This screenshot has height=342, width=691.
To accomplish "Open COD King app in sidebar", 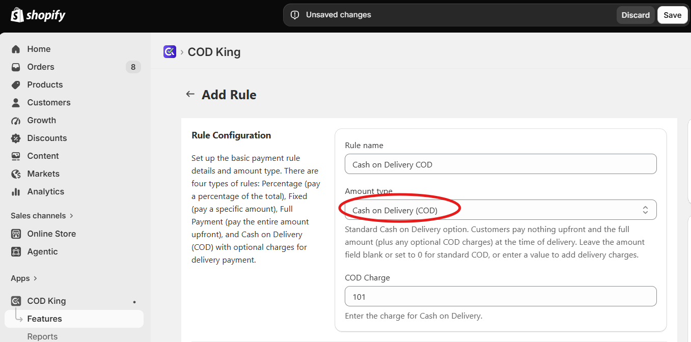I will click(x=46, y=301).
